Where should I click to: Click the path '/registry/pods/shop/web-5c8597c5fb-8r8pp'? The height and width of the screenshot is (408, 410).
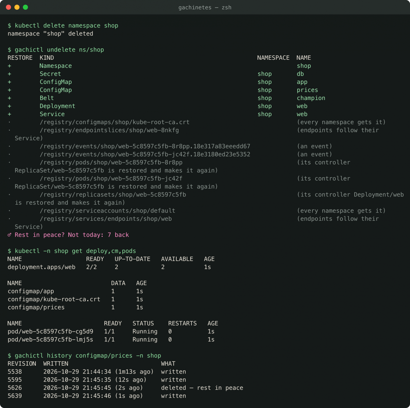pos(111,163)
